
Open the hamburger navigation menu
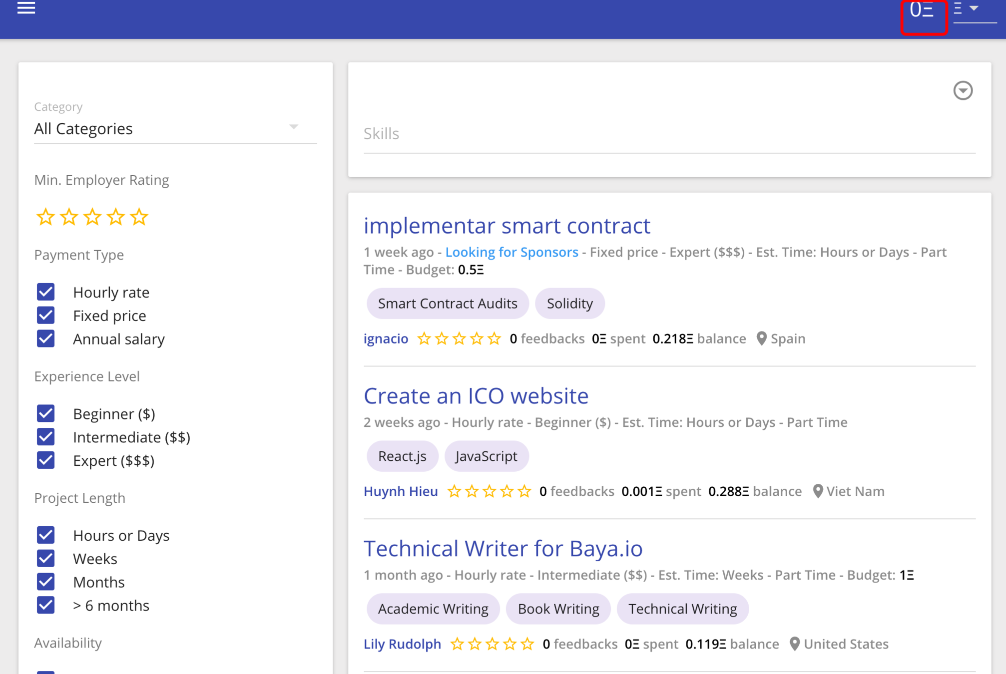(26, 8)
